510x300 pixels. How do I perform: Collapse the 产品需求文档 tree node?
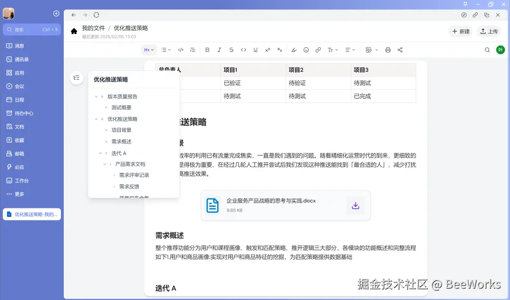pos(105,164)
